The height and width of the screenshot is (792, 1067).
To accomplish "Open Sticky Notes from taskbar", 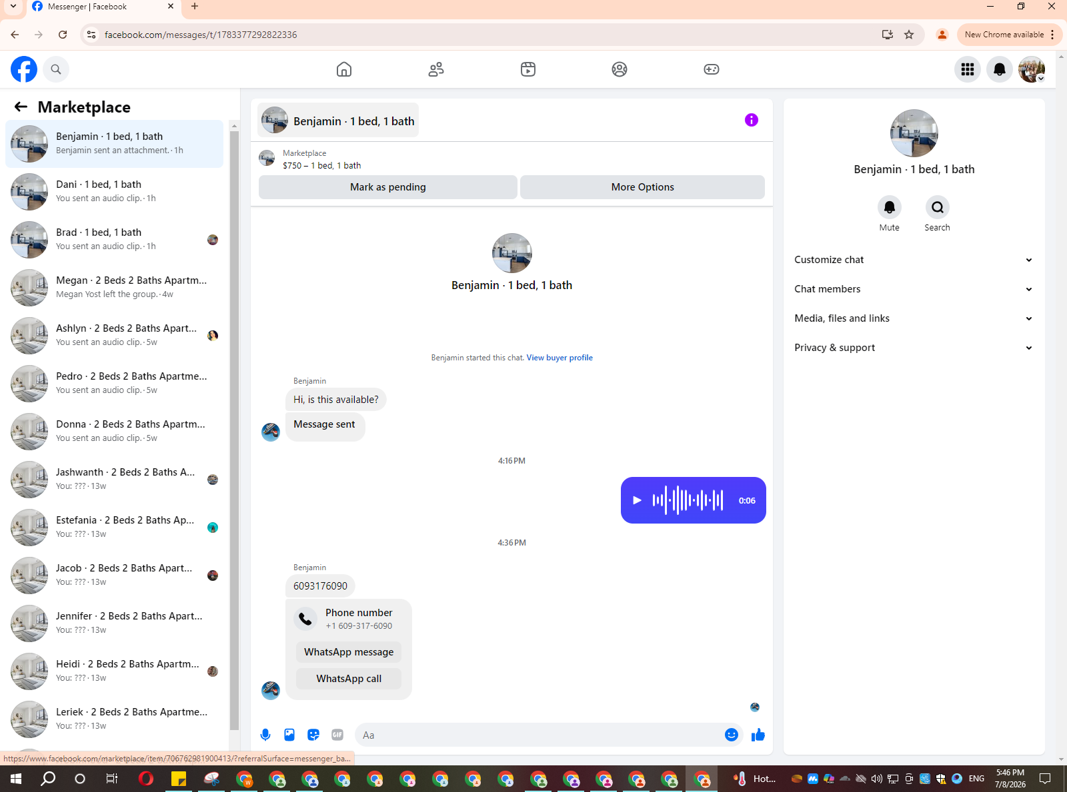I will coord(179,779).
